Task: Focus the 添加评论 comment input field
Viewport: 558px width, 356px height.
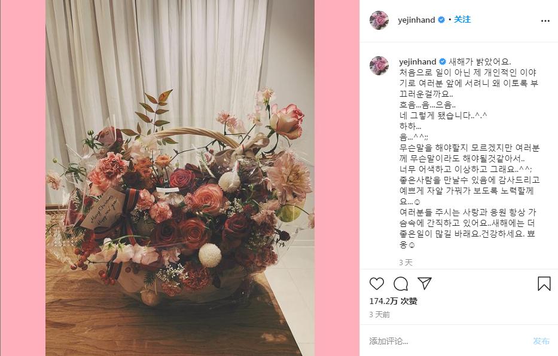Action: (449, 341)
